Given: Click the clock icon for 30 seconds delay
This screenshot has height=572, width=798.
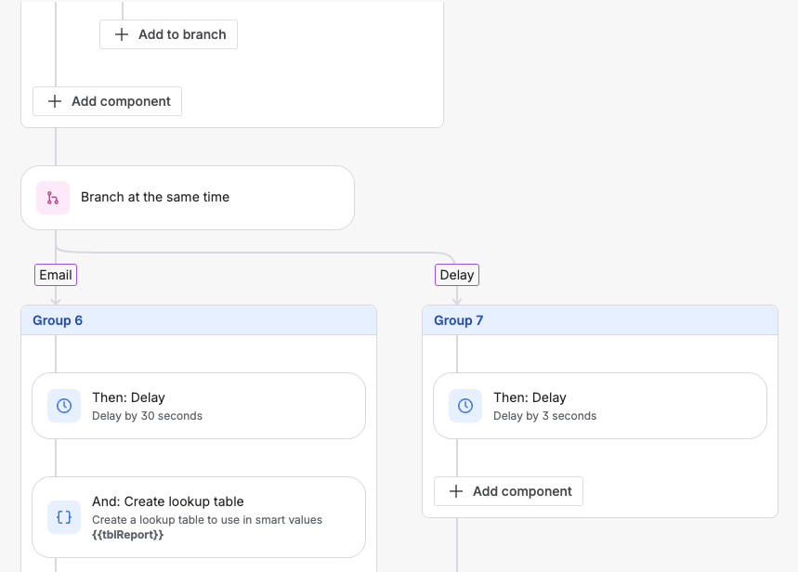Looking at the screenshot, I should [x=64, y=406].
